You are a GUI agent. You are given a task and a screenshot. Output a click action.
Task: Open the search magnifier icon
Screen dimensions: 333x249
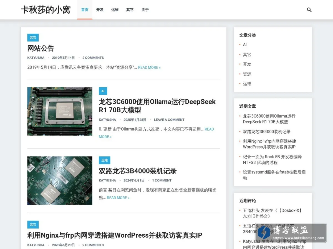point(309,10)
